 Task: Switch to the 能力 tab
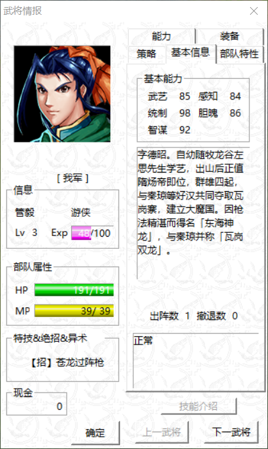point(162,37)
